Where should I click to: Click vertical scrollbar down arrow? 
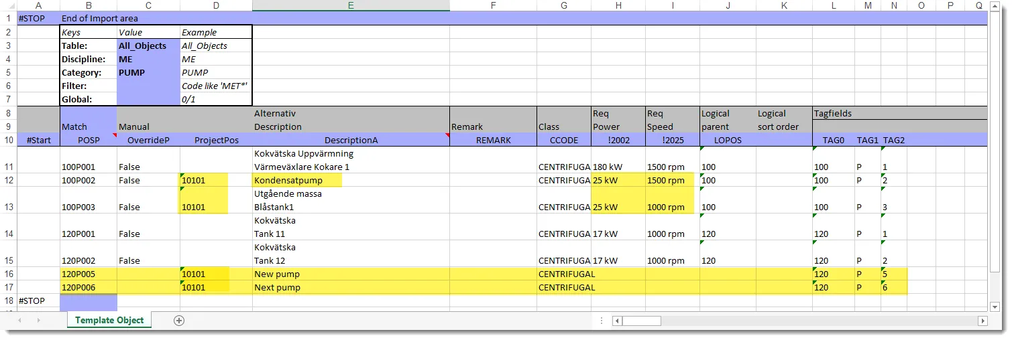996,307
